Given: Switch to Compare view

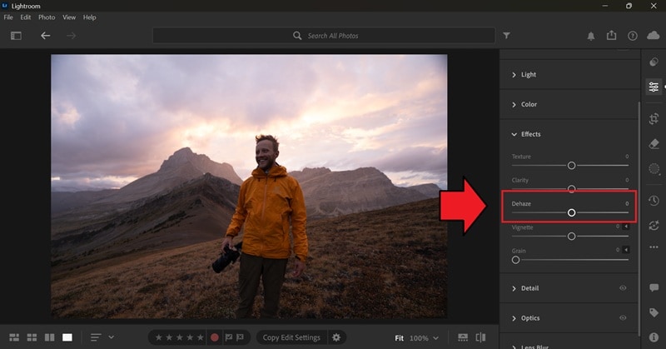Looking at the screenshot, I should pyautogui.click(x=50, y=337).
